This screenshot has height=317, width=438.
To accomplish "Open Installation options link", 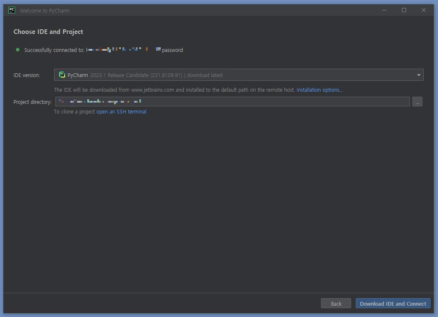I will click(320, 90).
